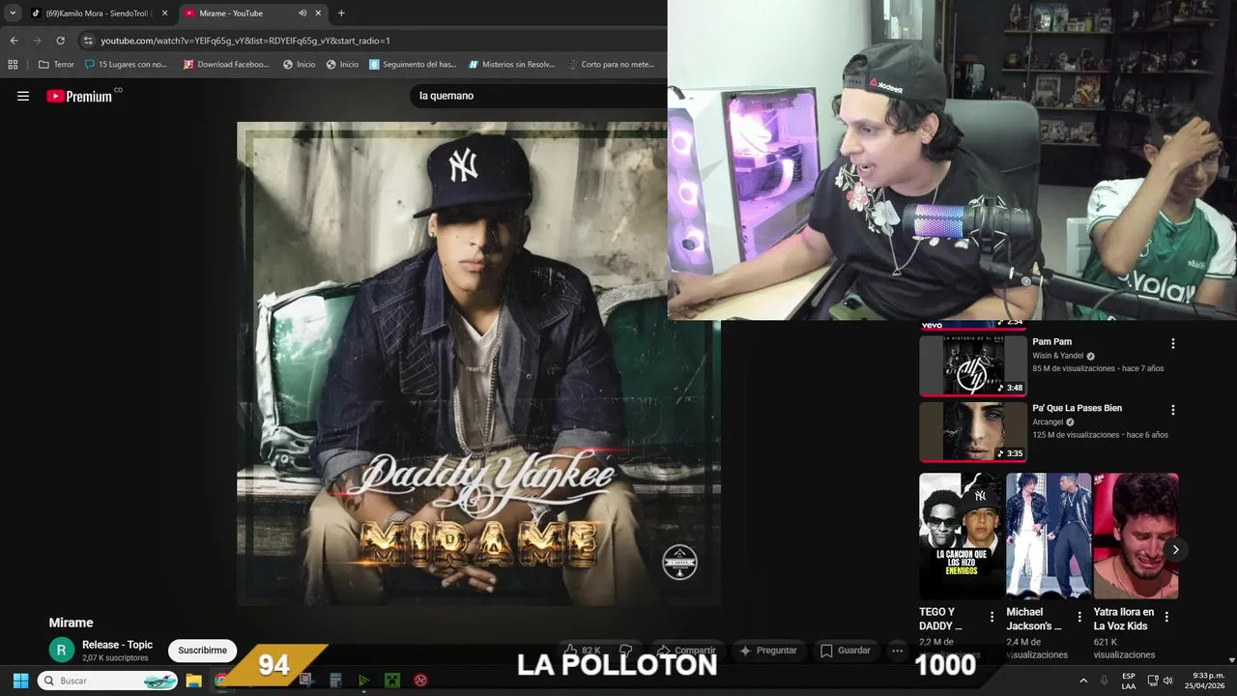
Task: Open Arcangel channel name
Action: tap(1048, 422)
